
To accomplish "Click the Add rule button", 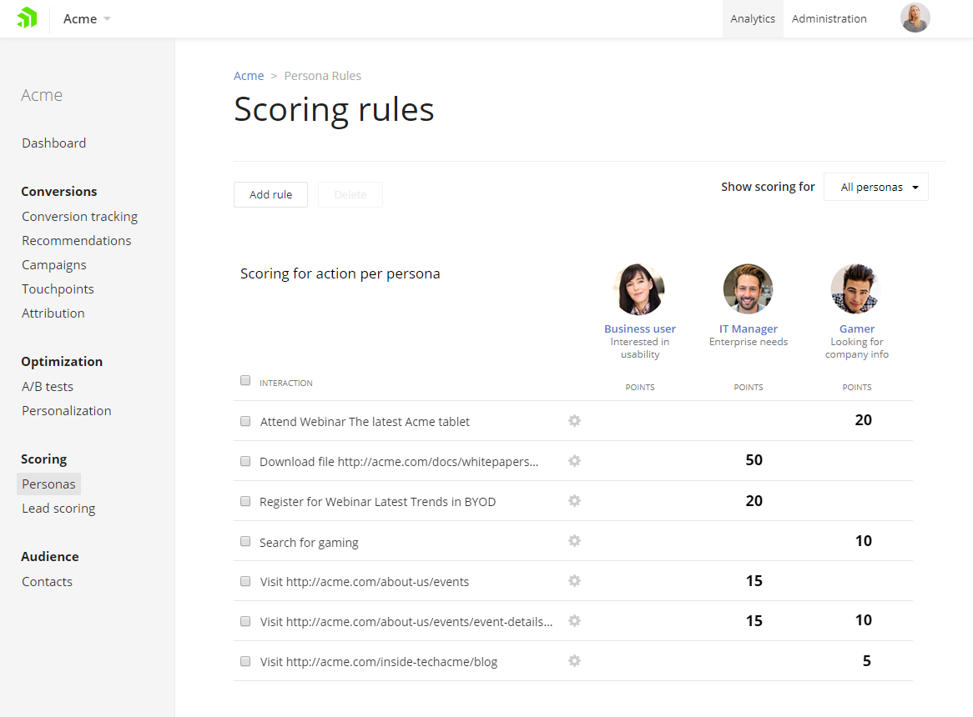I will 270,195.
